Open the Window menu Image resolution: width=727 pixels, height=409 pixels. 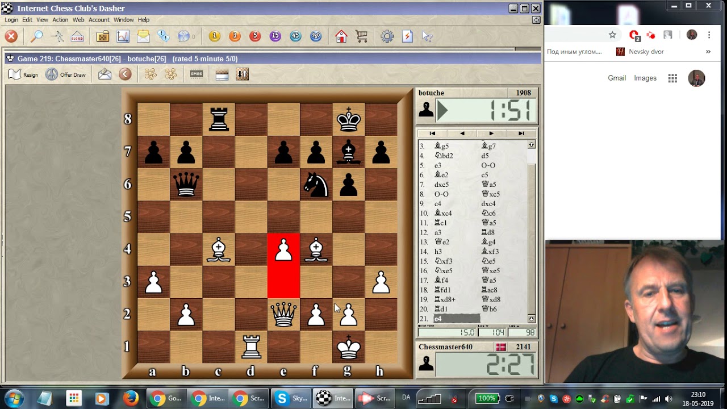[123, 20]
